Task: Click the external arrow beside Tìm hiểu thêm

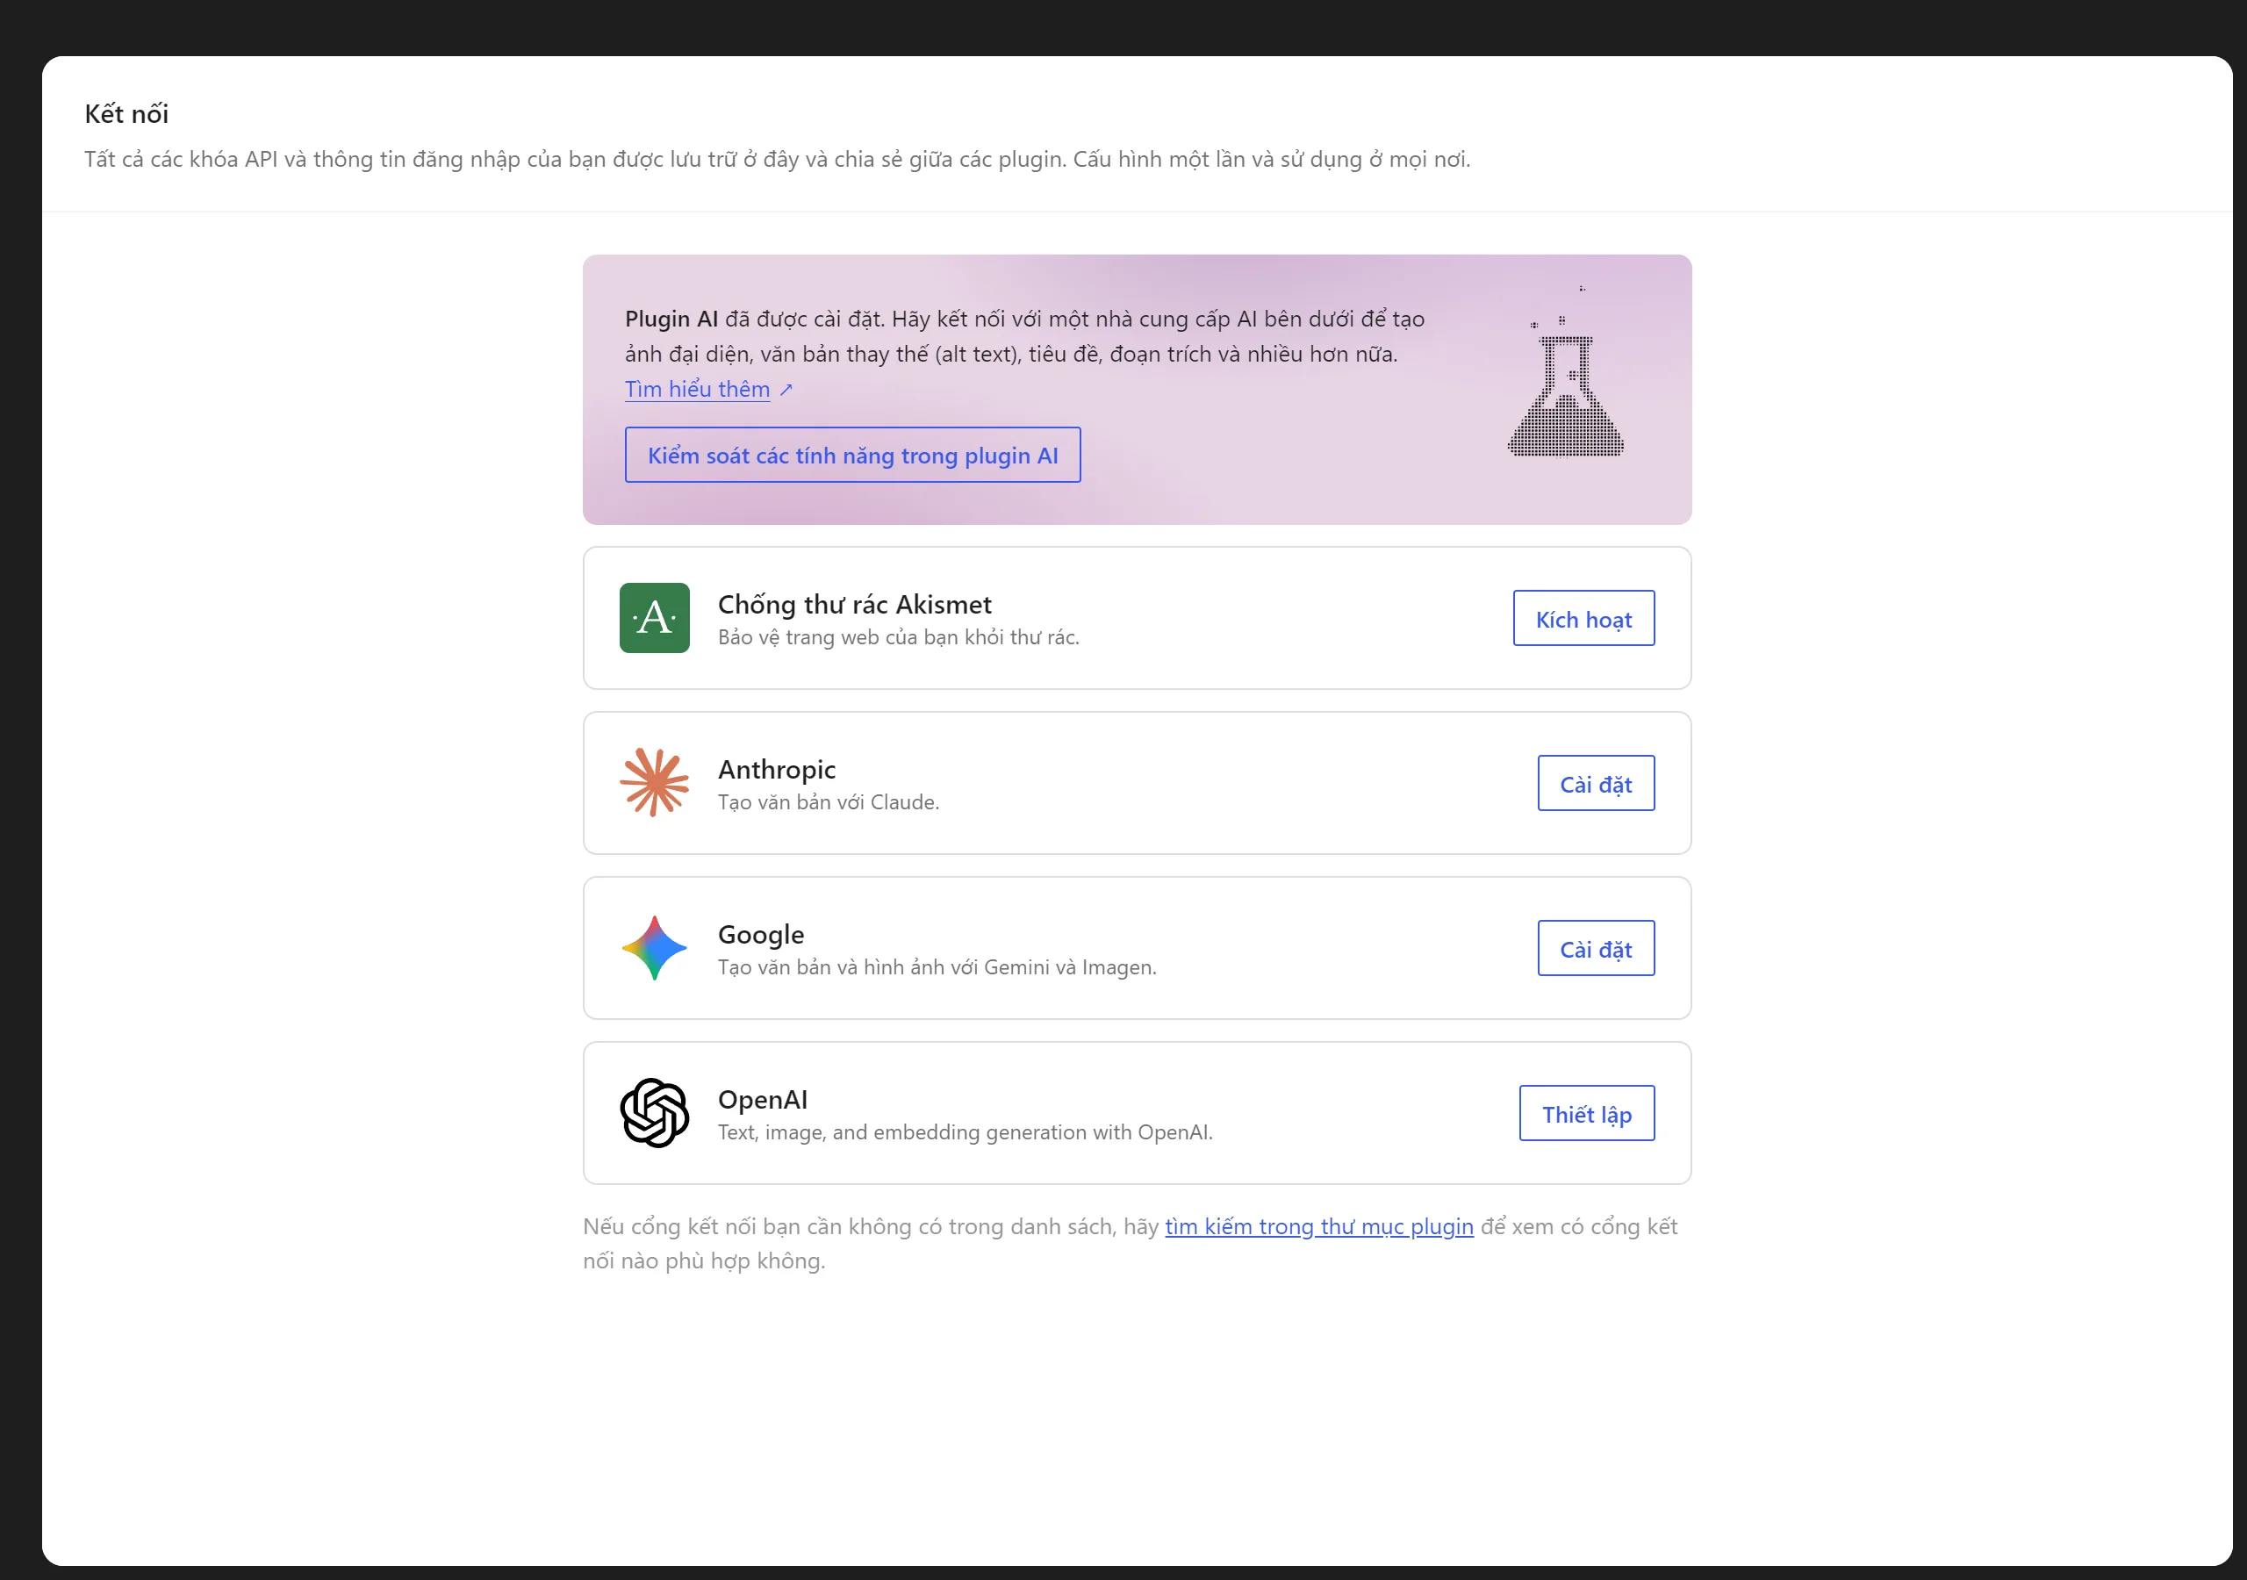Action: (x=786, y=390)
